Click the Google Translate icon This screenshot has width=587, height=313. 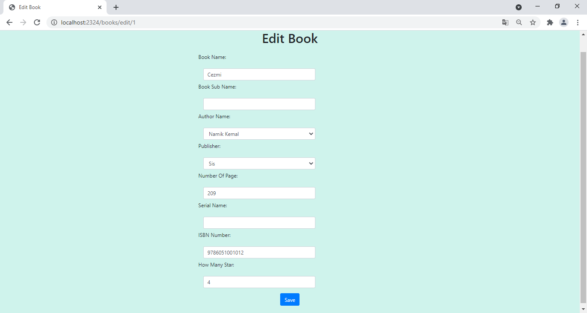pyautogui.click(x=505, y=22)
